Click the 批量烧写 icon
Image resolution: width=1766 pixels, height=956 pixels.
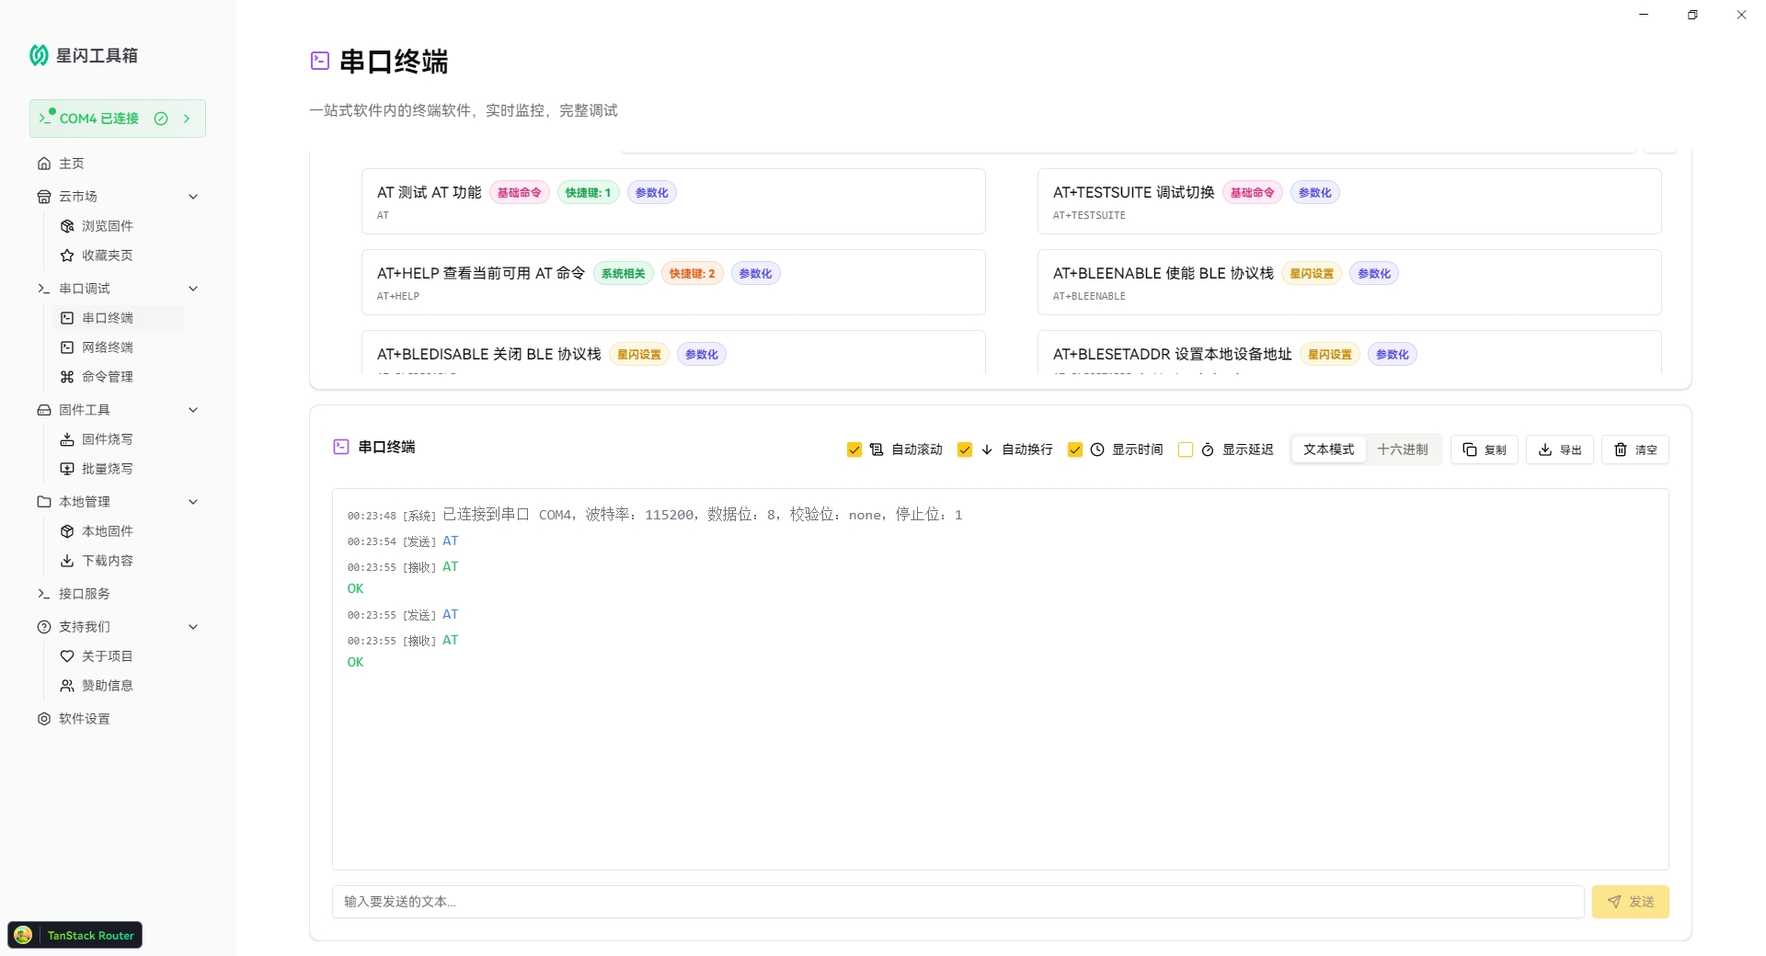click(x=67, y=469)
